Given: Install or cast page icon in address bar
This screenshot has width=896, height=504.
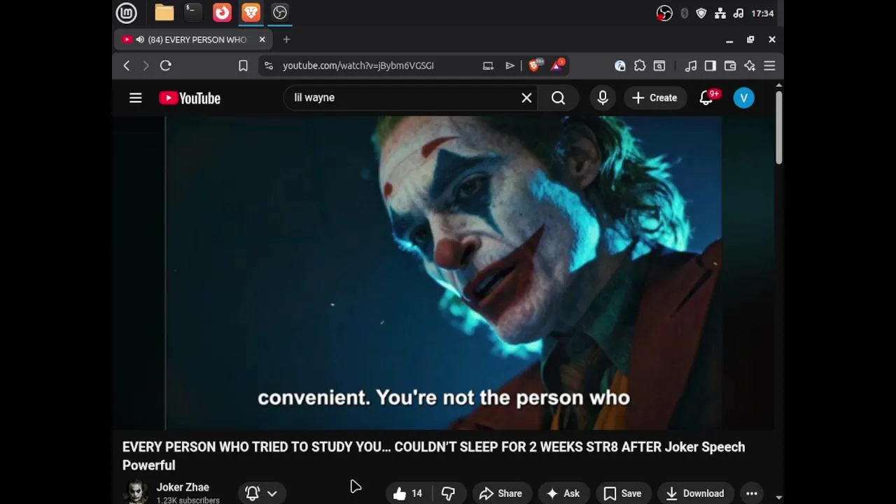Looking at the screenshot, I should [488, 66].
